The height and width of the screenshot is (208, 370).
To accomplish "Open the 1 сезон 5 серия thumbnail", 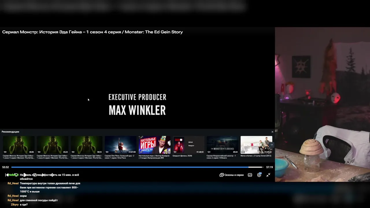I will pyautogui.click(x=18, y=145).
